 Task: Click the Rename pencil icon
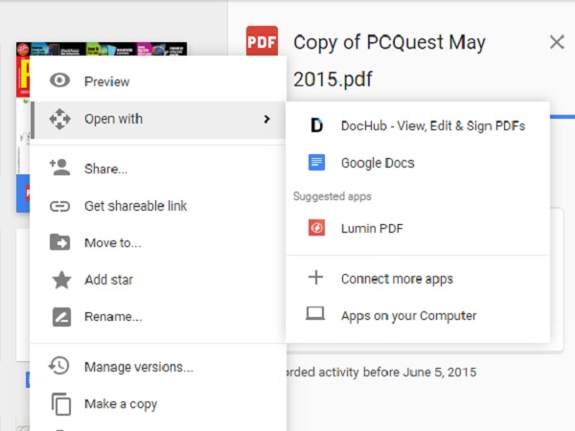(61, 317)
